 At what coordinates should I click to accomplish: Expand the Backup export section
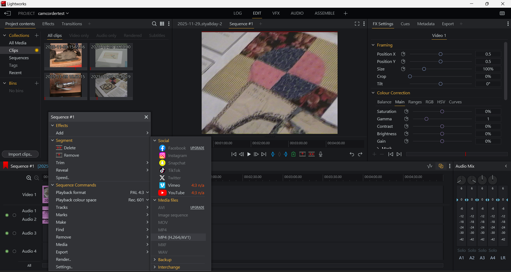pos(155,260)
